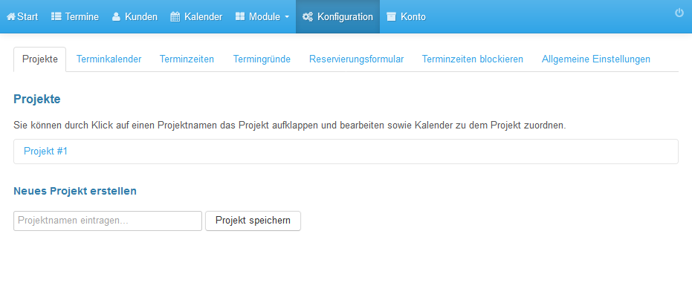The width and height of the screenshot is (692, 306).
Task: Click the grid icon beside Module
Action: (x=239, y=17)
